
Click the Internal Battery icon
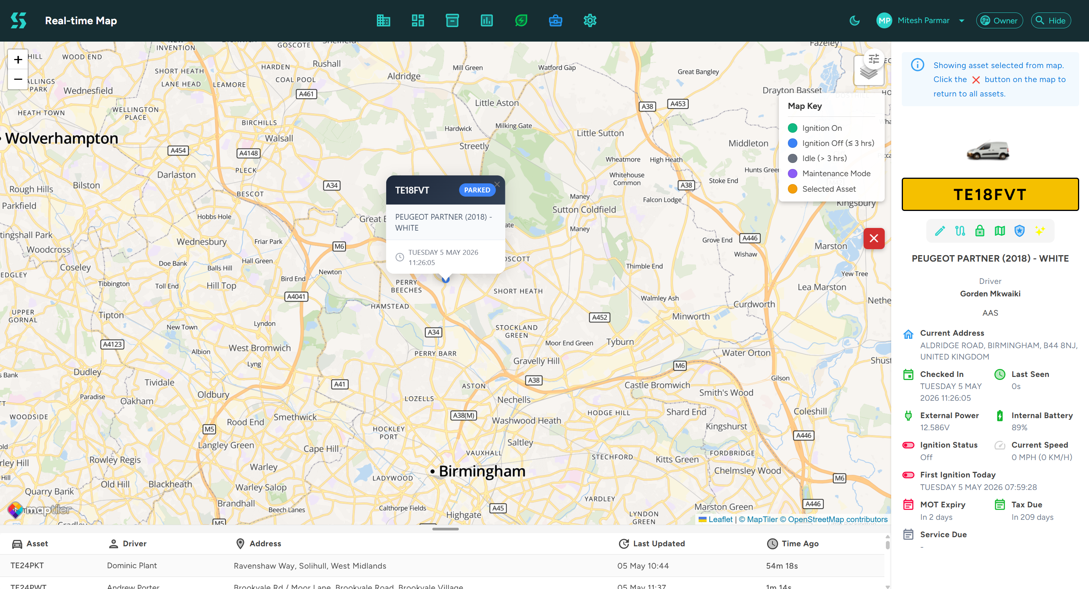pyautogui.click(x=999, y=416)
